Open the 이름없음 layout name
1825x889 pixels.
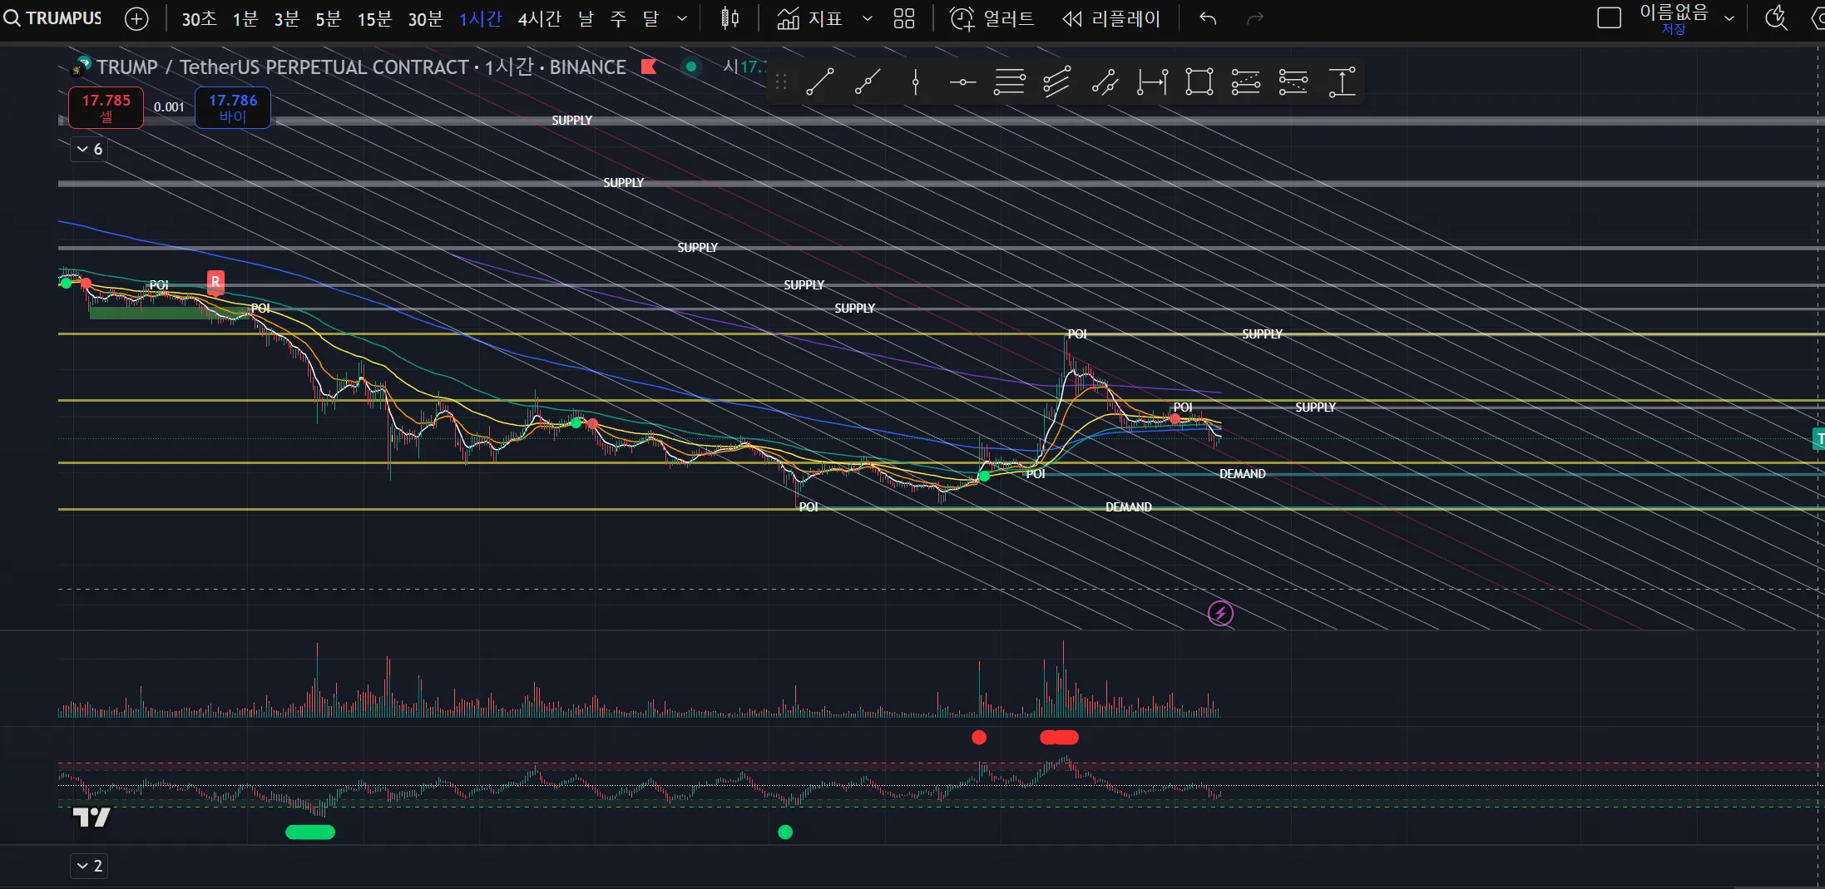coord(1674,12)
